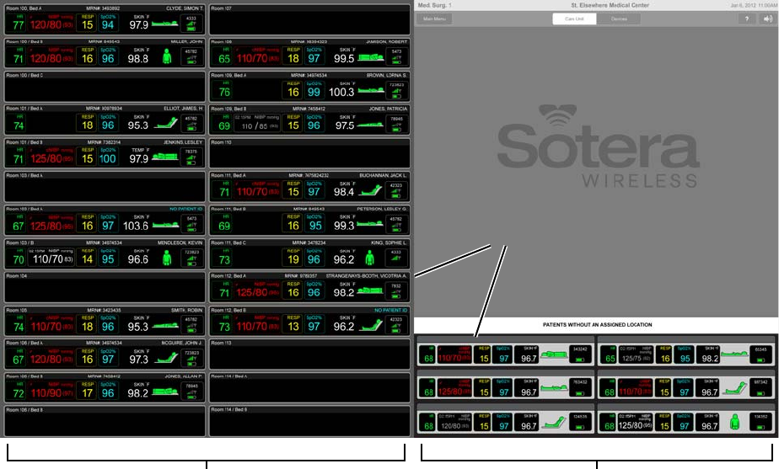The image size is (779, 469).
Task: Click the standing posture icon in unassigned patients
Action: point(735,423)
